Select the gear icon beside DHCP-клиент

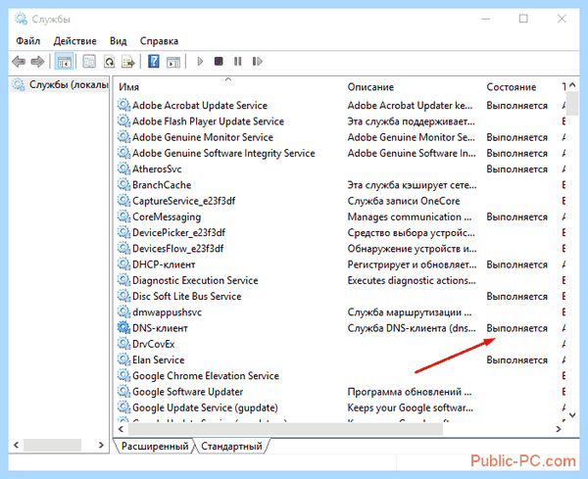[x=123, y=264]
